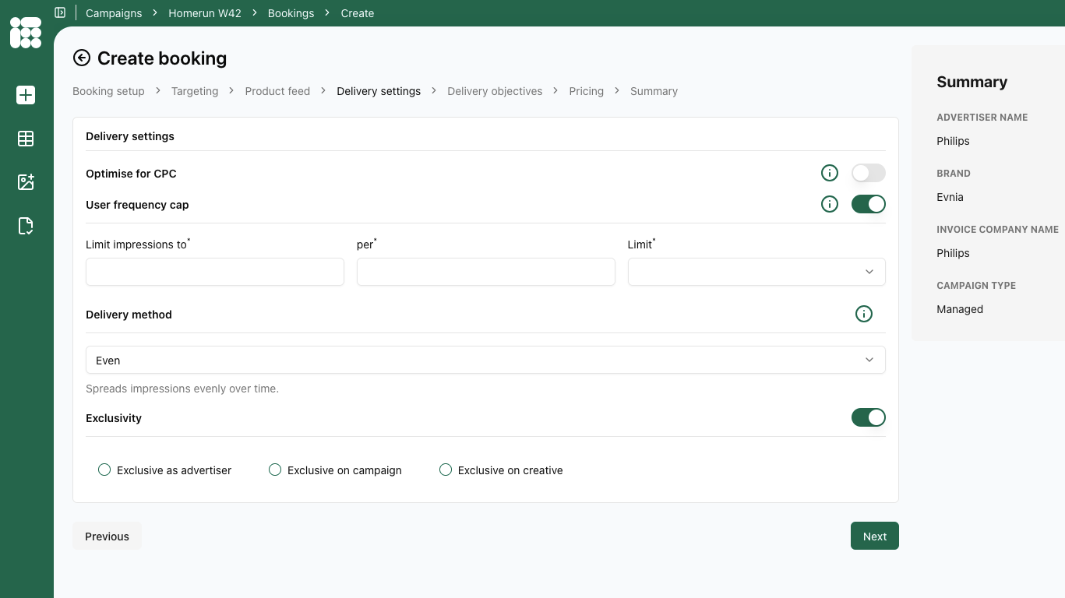
Task: Click the 'Philips' value under Invoice company name
Action: pos(953,253)
